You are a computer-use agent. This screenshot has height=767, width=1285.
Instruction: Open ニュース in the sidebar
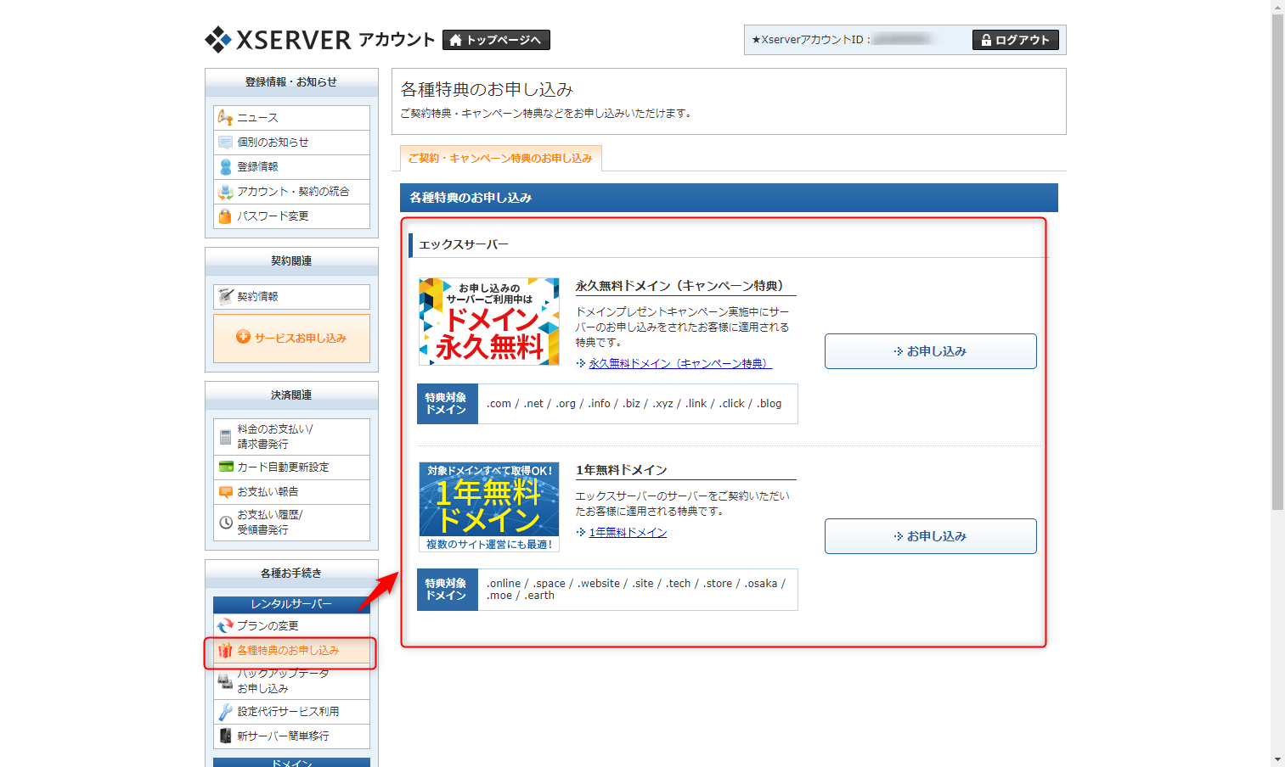pos(291,118)
